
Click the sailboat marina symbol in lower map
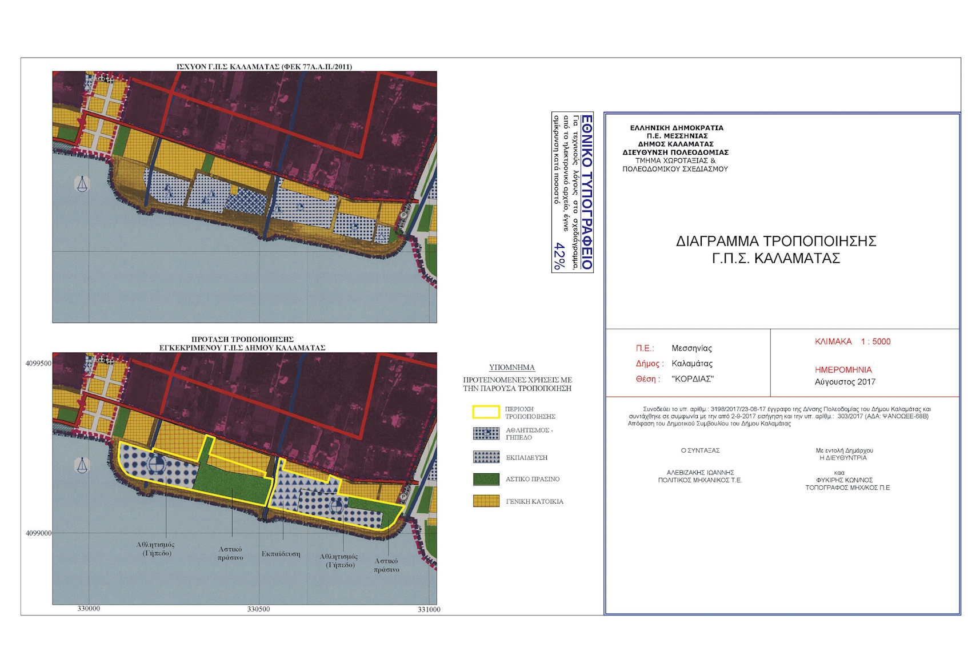click(82, 465)
